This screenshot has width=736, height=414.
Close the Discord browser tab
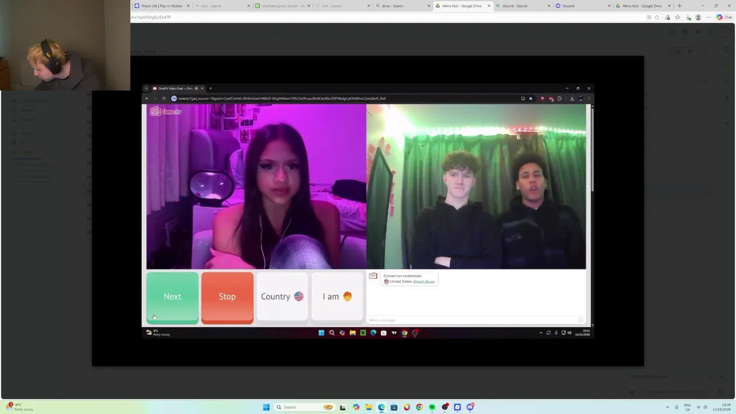tap(608, 6)
